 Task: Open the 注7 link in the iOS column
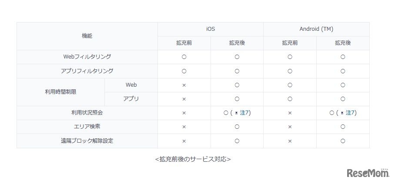pyautogui.click(x=244, y=113)
